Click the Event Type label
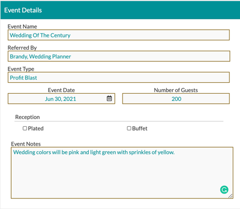The width and height of the screenshot is (240, 209). 21,69
